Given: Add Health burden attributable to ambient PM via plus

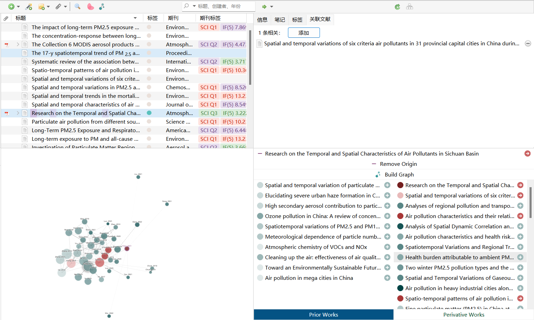Looking at the screenshot, I should click(520, 257).
